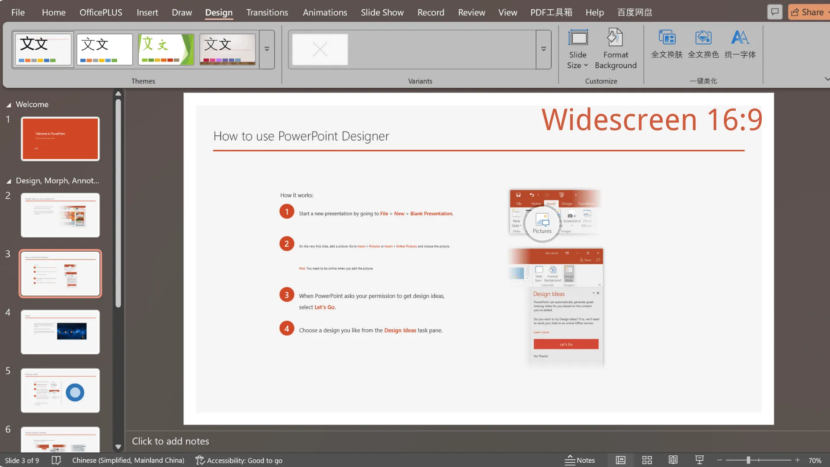Open the comments pane icon
Image resolution: width=830 pixels, height=467 pixels.
pyautogui.click(x=775, y=12)
